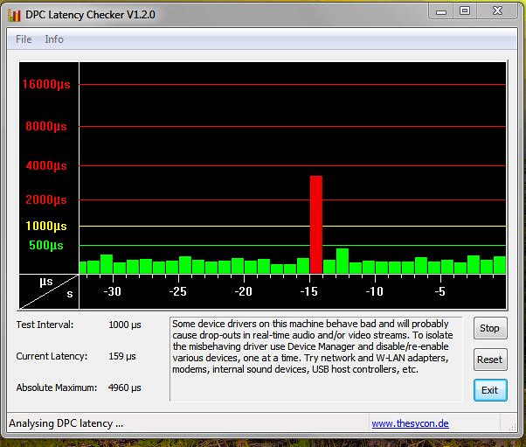Select the Absolute Maximum value 4960 µs
This screenshot has width=526, height=447.
tap(124, 388)
